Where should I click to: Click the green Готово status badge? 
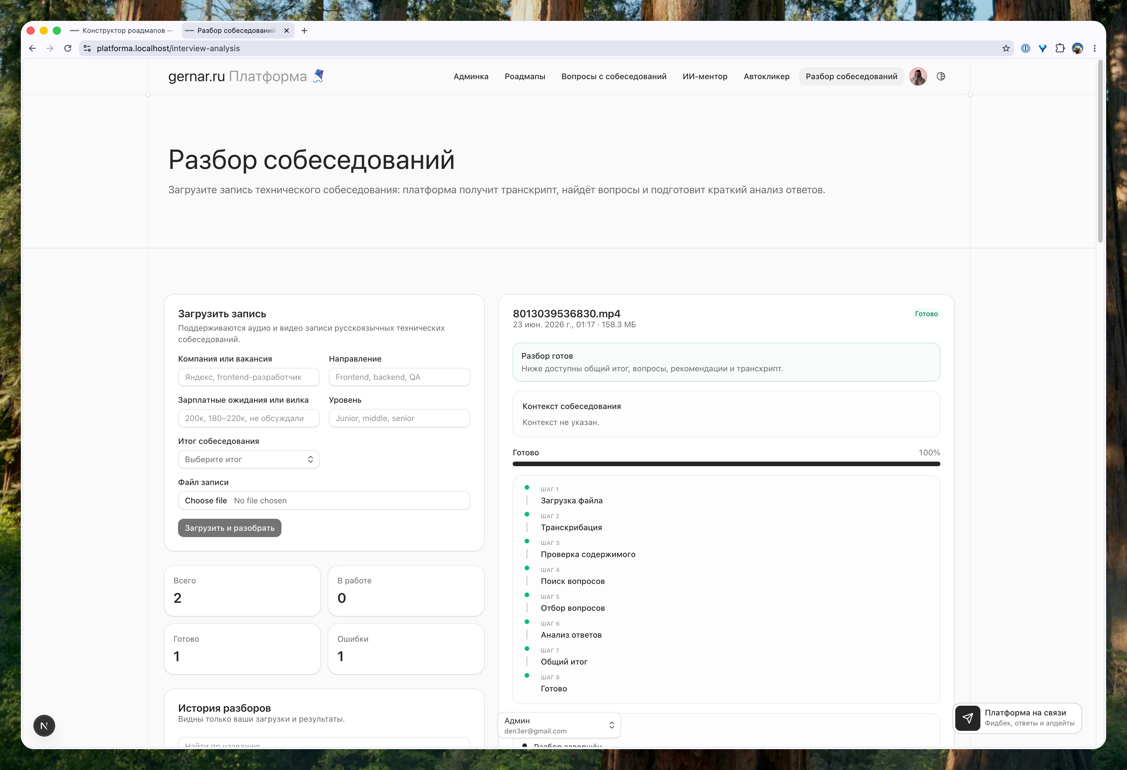[x=926, y=314]
